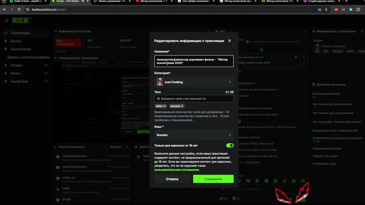Screen dimensions: 365x205
Task: Switch to the Панель управления browser tab
Action: coord(113,1)
